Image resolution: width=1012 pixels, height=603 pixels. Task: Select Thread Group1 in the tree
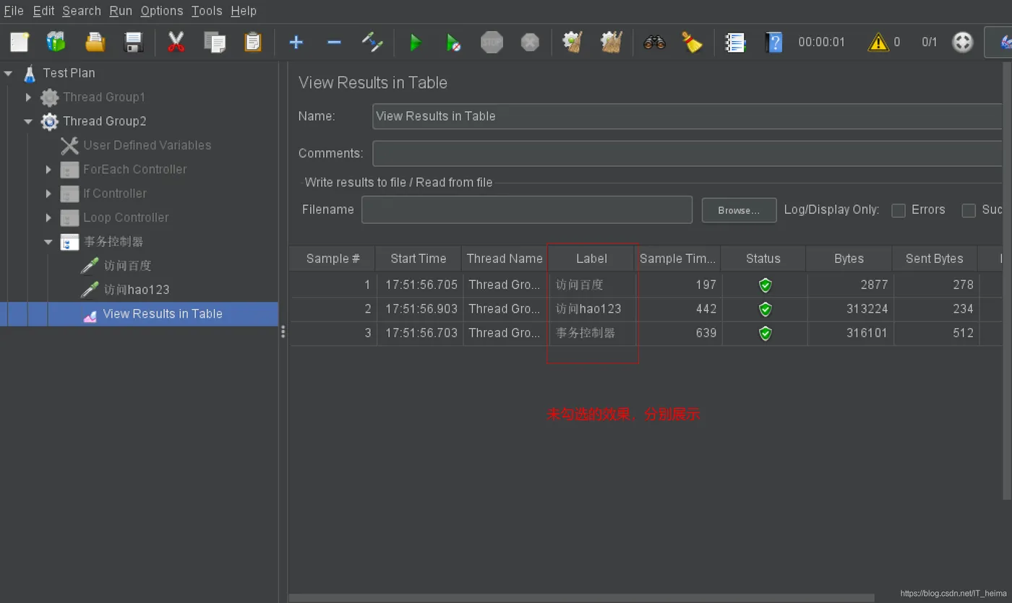coord(104,97)
